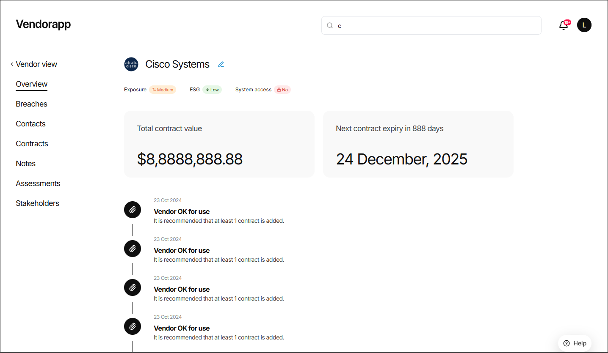608x353 pixels.
Task: Click the Cisco logo thumbnail
Action: (131, 64)
